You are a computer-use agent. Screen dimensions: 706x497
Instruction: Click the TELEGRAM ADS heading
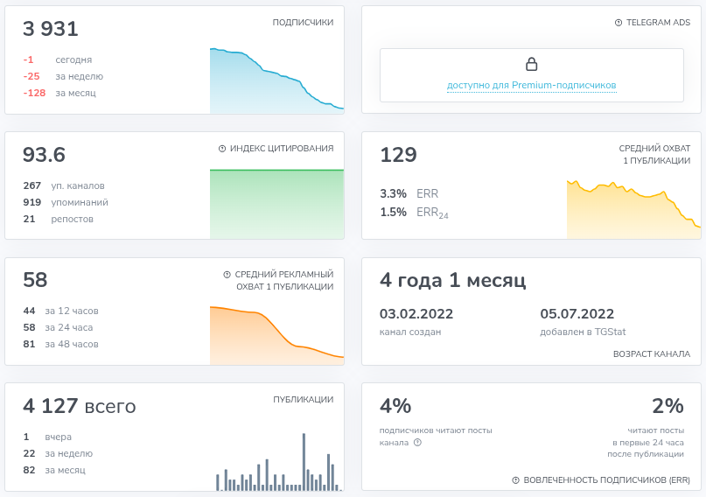(658, 23)
